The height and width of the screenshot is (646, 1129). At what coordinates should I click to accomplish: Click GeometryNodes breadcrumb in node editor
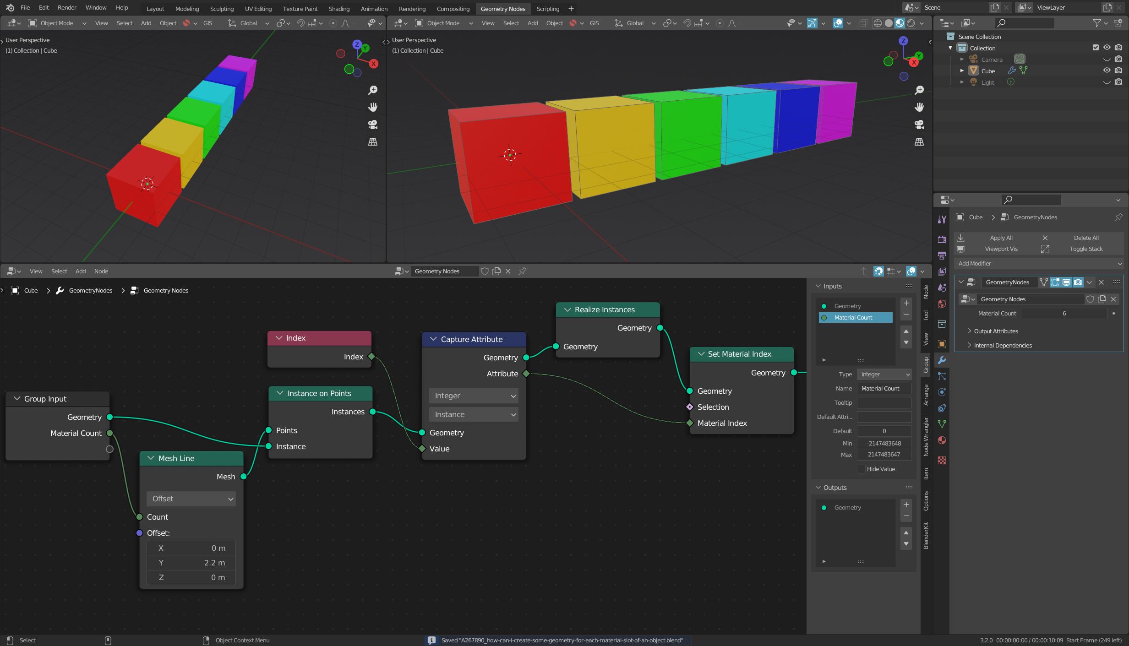coord(90,290)
